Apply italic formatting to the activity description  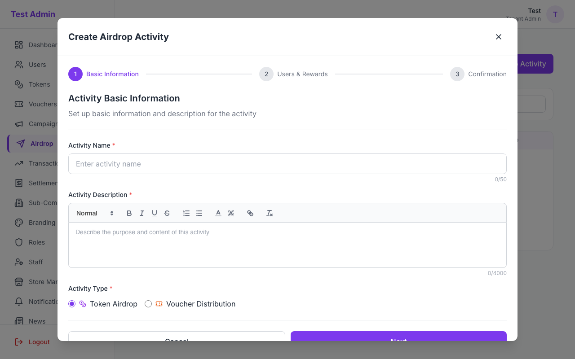(142, 213)
